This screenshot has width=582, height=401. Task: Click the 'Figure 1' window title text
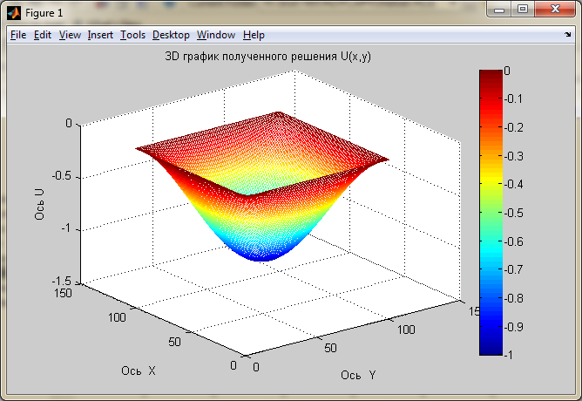point(44,13)
